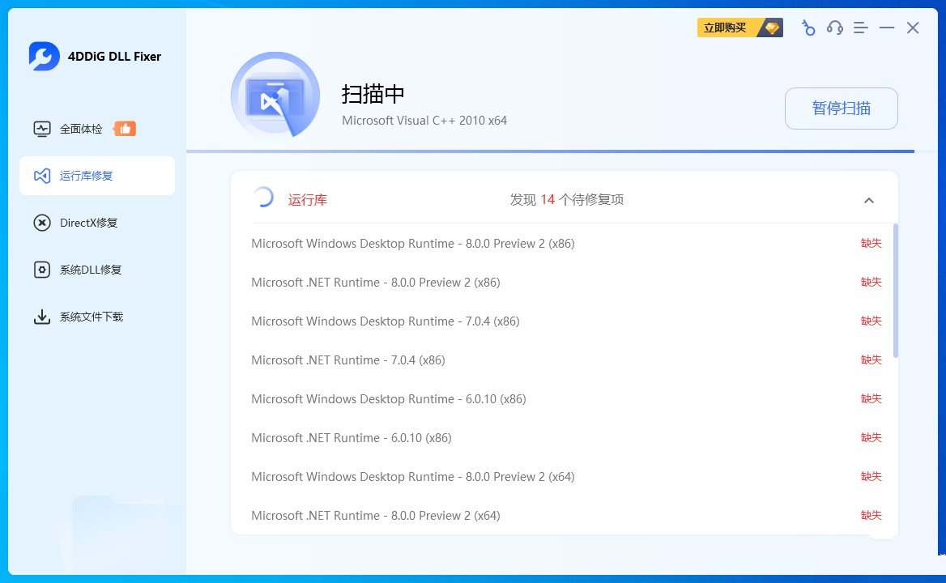Image resolution: width=946 pixels, height=583 pixels.
Task: Select Windows Desktop Runtime 7.0.4 (x86) row
Action: (x=566, y=321)
